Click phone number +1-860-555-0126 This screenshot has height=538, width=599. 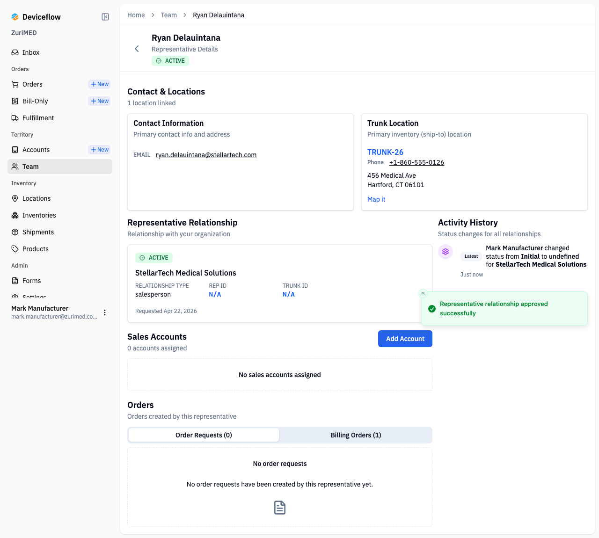[416, 162]
